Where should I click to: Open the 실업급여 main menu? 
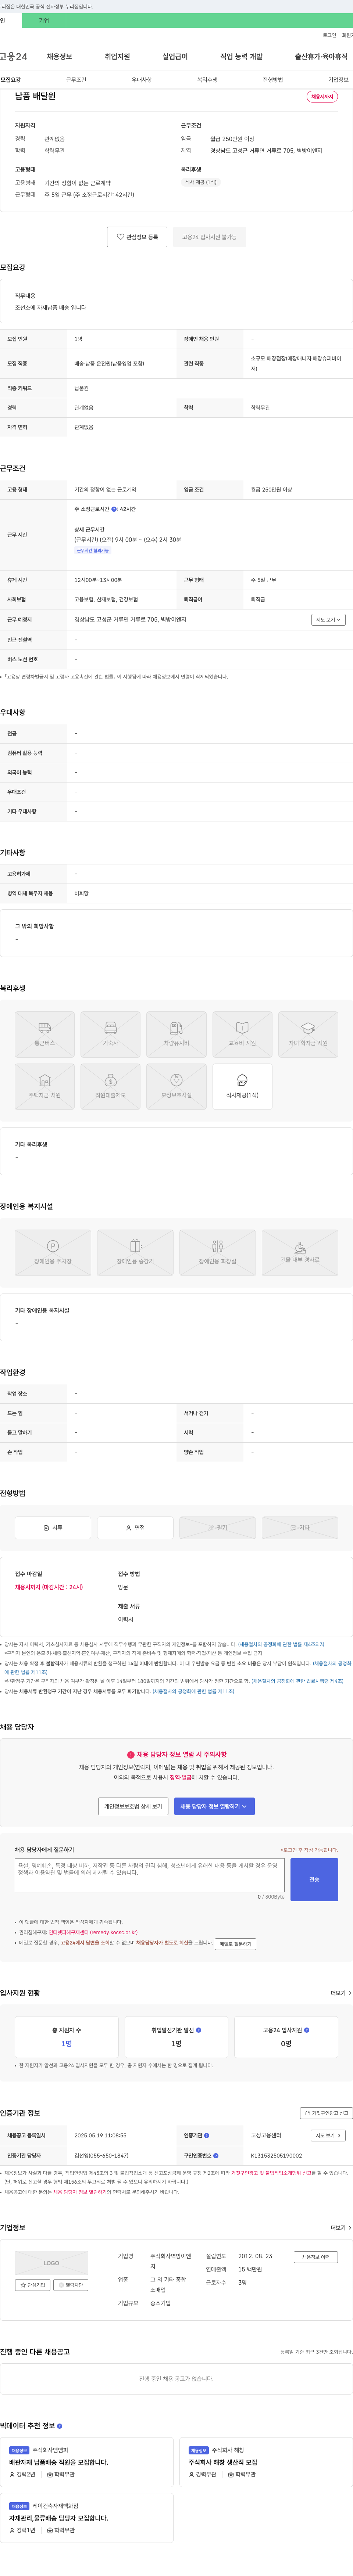point(175,57)
